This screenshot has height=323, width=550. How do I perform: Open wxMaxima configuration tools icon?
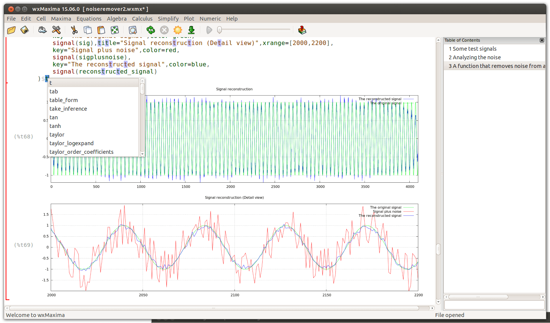tap(56, 30)
